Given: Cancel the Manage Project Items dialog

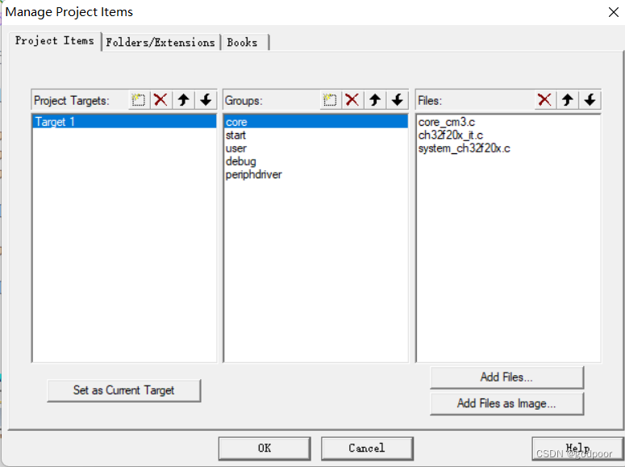Looking at the screenshot, I should 367,448.
